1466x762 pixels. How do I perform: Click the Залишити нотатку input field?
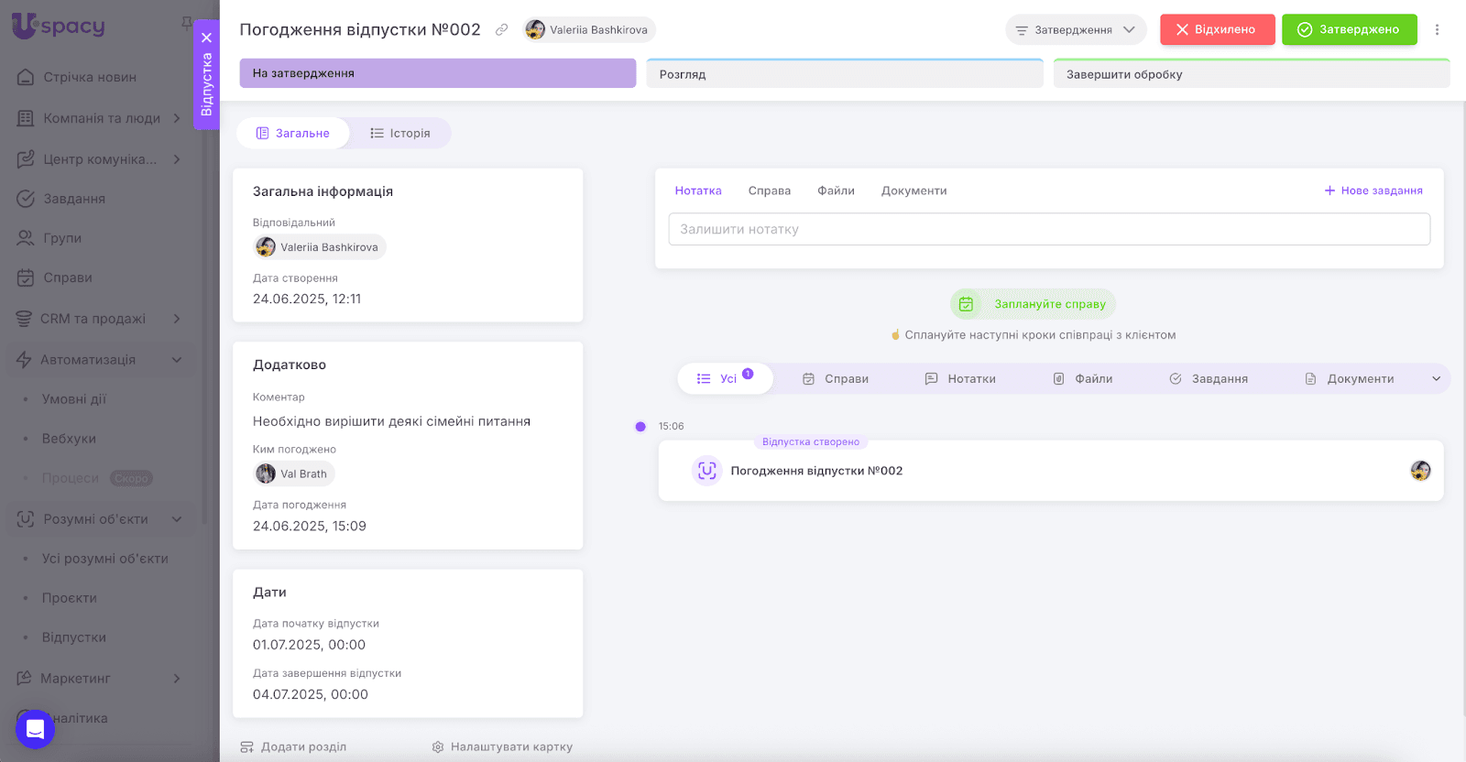1048,230
